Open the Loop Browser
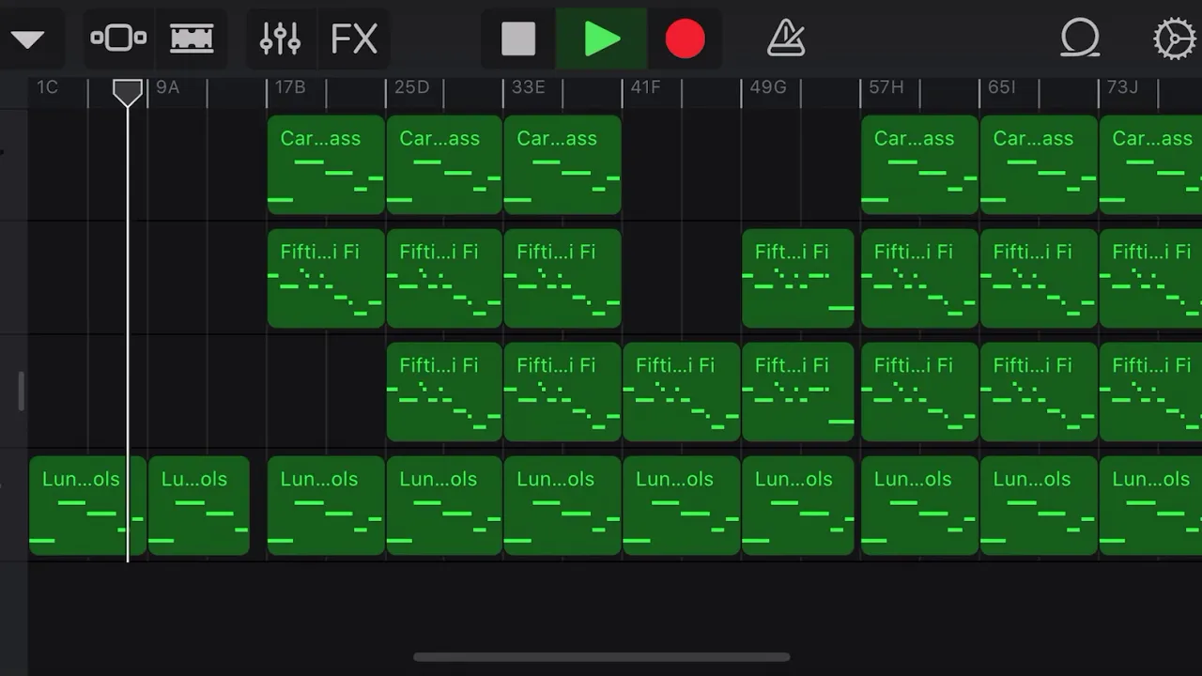The height and width of the screenshot is (676, 1202). point(1080,39)
